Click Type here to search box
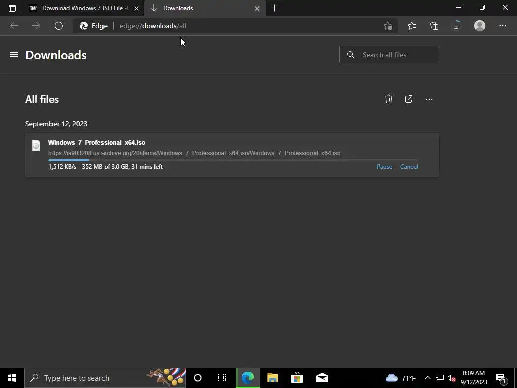This screenshot has width=517, height=388. coord(105,378)
